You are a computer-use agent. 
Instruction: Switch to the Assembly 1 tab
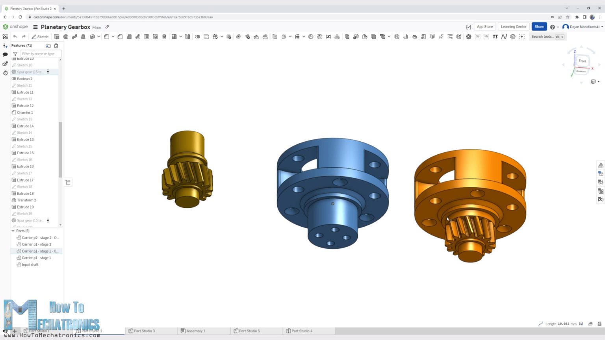[x=196, y=331]
